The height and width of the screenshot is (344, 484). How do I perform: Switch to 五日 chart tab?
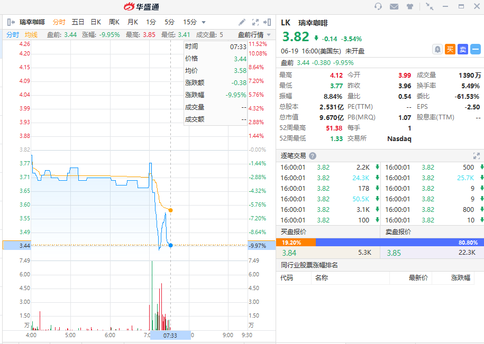click(78, 22)
